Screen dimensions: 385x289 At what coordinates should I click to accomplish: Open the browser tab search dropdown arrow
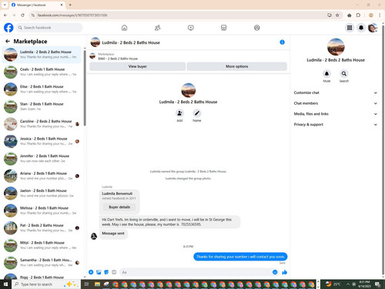pyautogui.click(x=5, y=5)
